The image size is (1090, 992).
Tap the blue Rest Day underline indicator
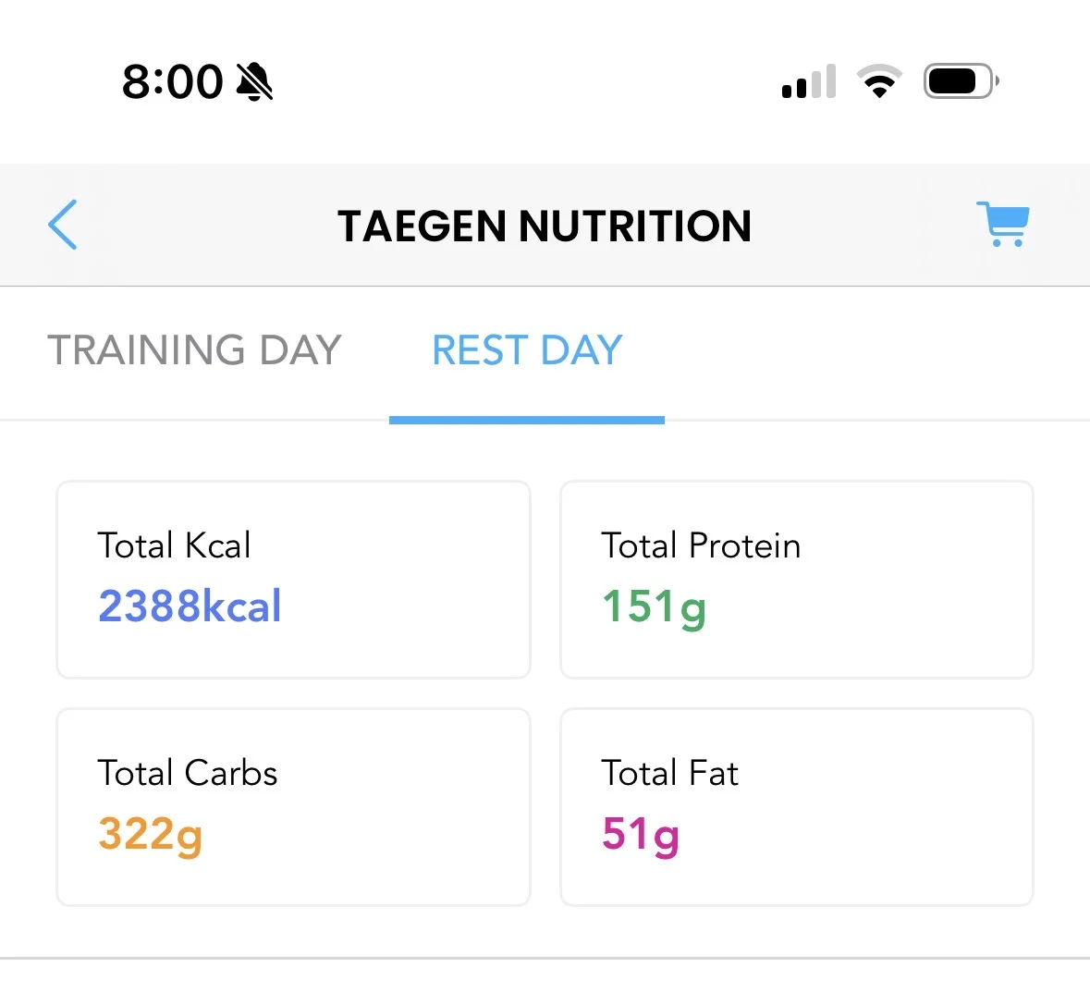(x=527, y=420)
